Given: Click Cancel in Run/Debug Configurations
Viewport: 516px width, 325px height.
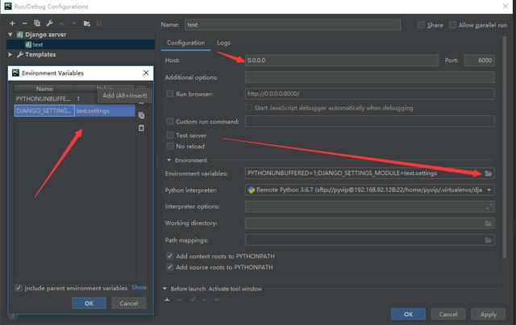Looking at the screenshot, I should coord(448,315).
